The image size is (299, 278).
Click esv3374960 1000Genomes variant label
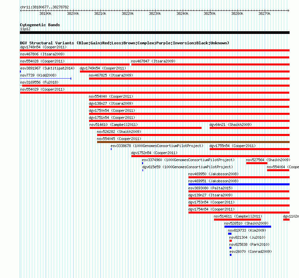tap(188, 160)
